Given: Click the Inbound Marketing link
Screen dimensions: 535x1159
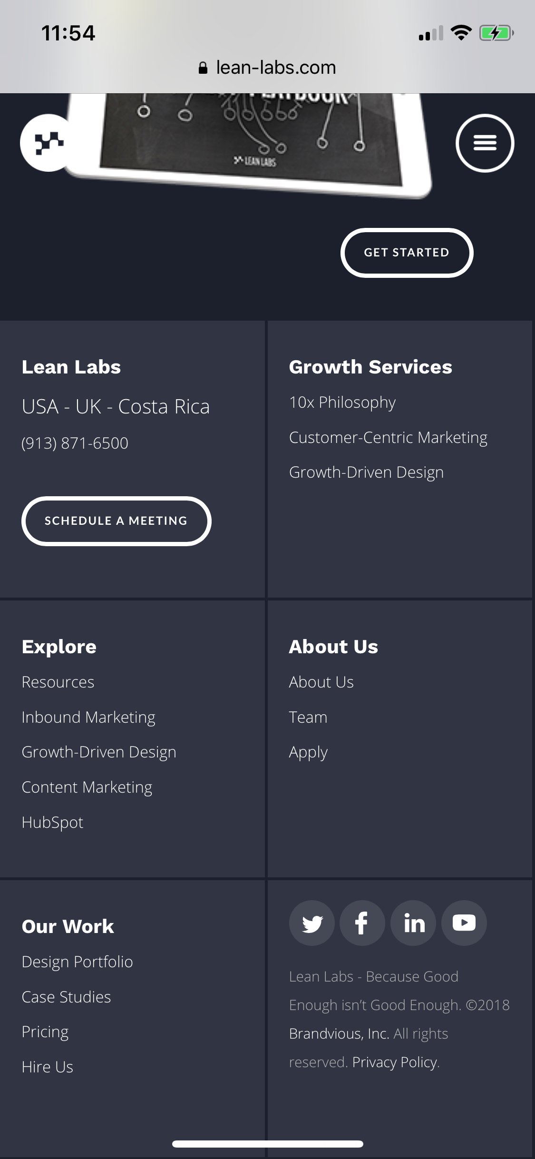Looking at the screenshot, I should click(88, 717).
